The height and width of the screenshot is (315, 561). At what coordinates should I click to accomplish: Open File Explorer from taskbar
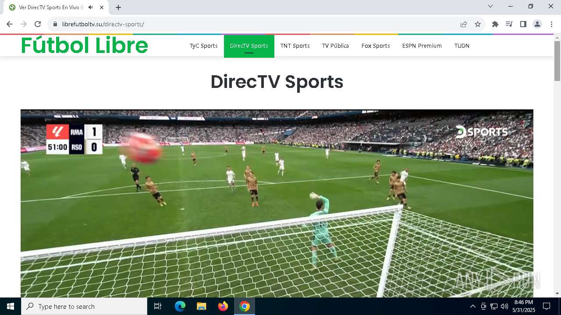pos(202,306)
